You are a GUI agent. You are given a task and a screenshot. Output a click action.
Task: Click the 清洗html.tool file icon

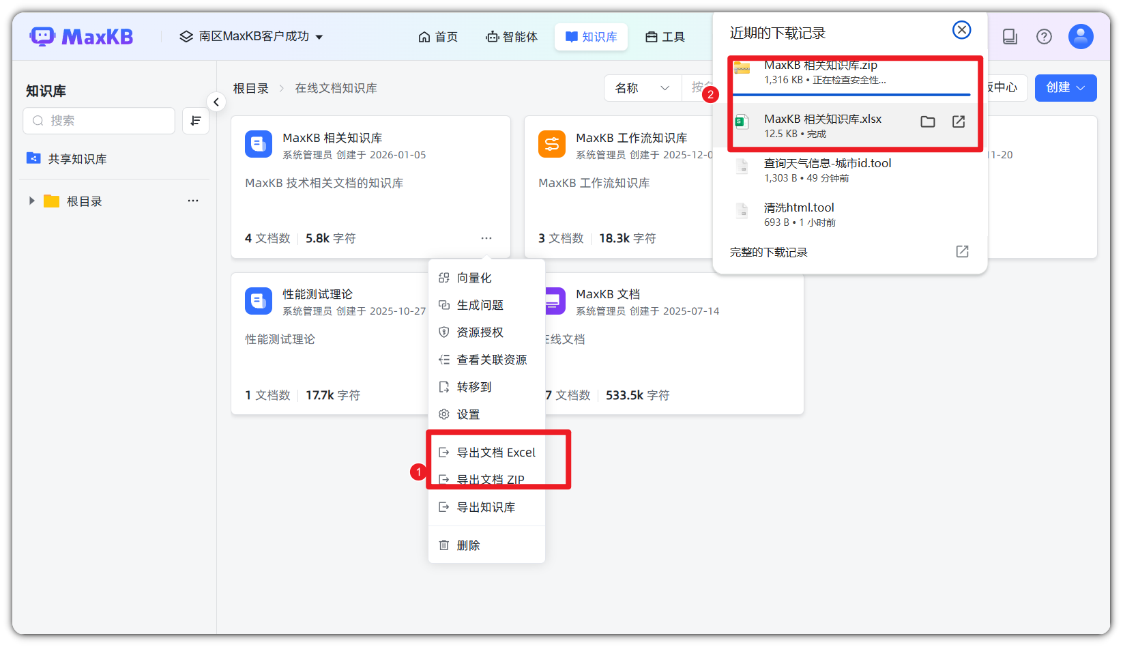tap(742, 211)
